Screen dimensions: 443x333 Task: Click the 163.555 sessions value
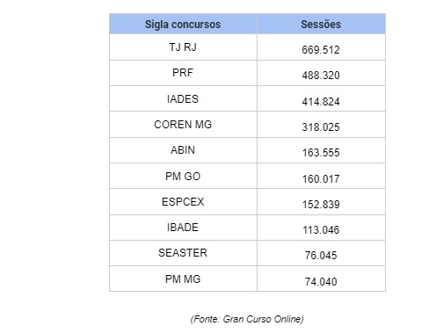click(321, 153)
